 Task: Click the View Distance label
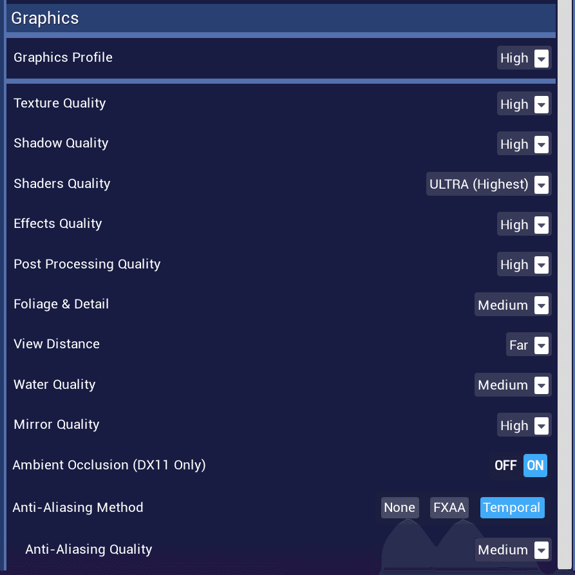pos(57,344)
